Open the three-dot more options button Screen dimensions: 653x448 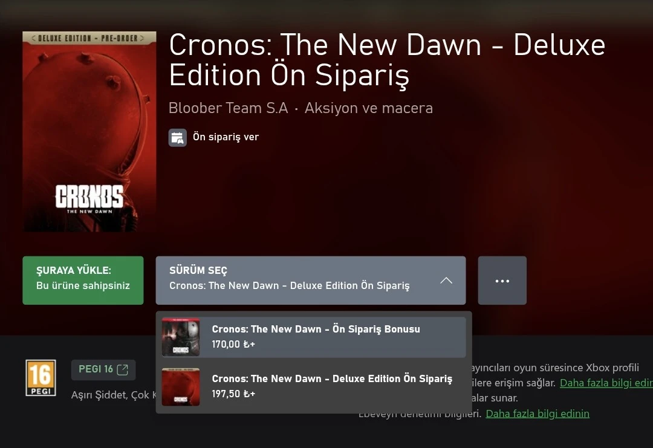point(502,280)
